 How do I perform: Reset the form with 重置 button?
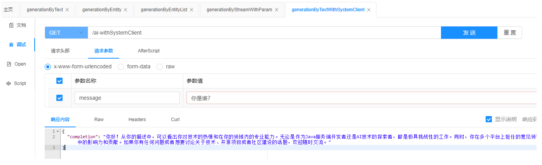pos(510,33)
